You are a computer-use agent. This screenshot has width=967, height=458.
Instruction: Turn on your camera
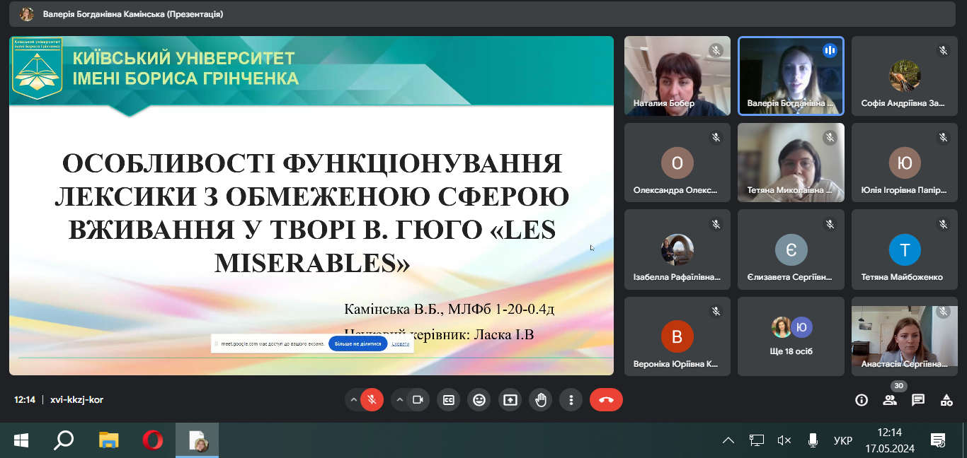click(418, 399)
